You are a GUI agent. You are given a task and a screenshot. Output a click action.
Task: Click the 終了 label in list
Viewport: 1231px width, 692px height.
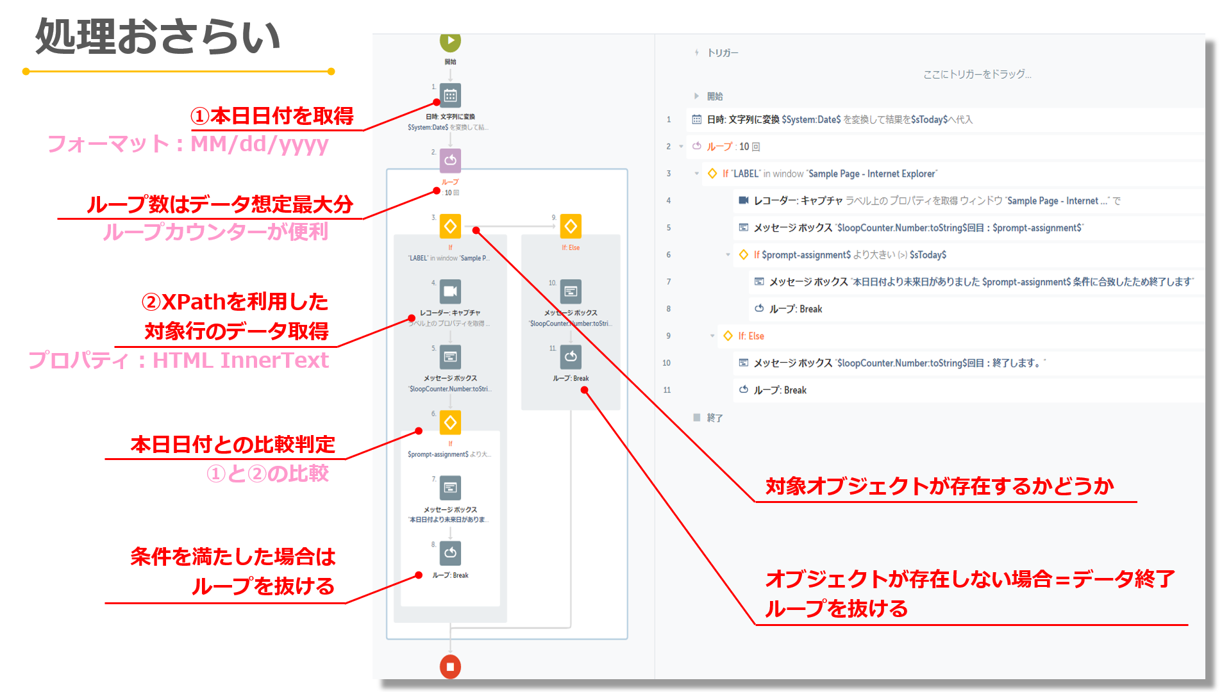[715, 418]
